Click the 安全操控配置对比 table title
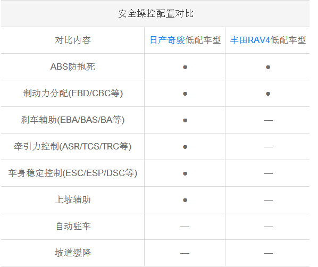Image resolution: width=318 pixels, height=267 pixels. (156, 14)
